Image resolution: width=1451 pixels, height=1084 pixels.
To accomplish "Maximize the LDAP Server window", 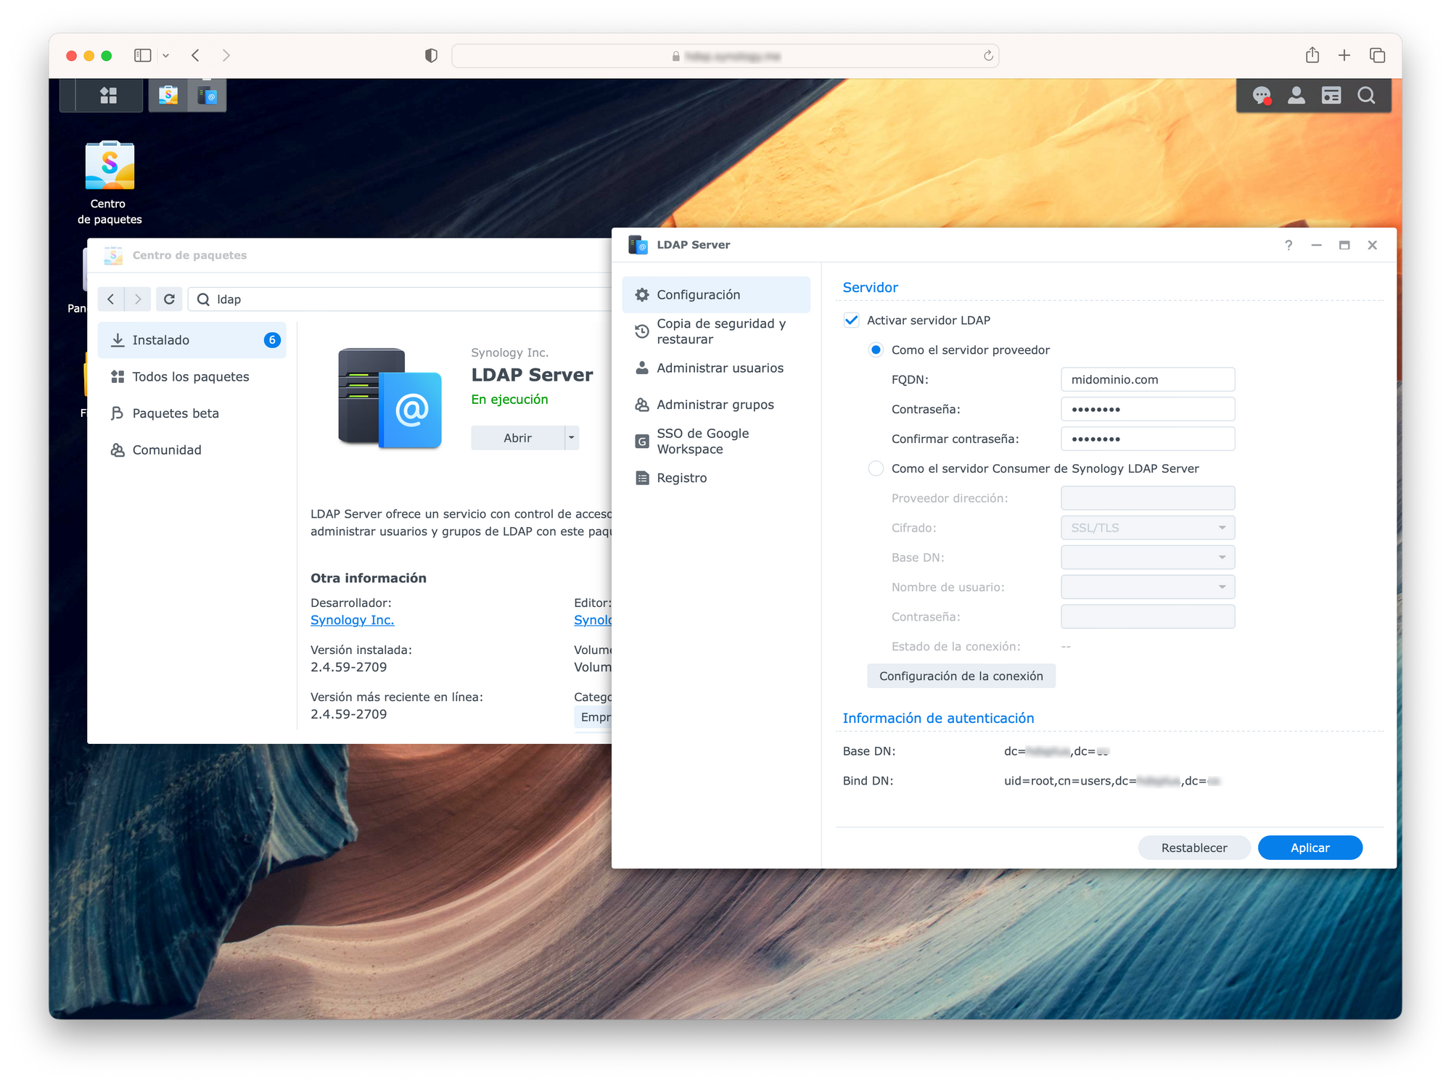I will point(1344,245).
